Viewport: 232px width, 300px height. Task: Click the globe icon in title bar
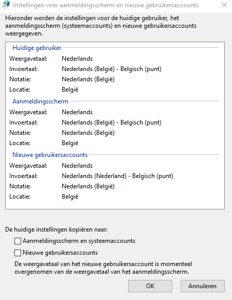click(x=6, y=5)
